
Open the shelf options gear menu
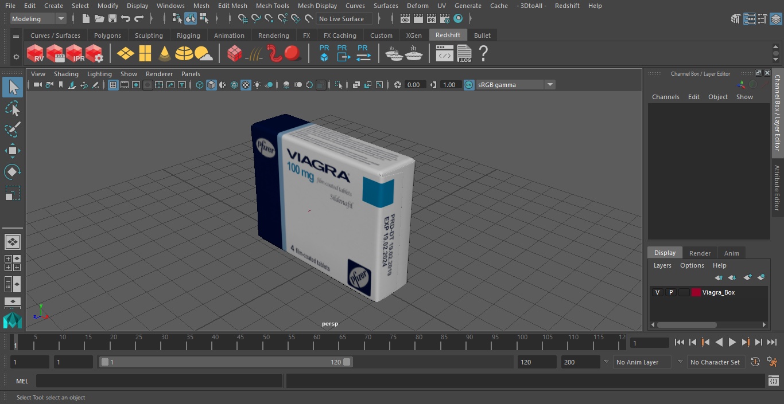point(16,57)
